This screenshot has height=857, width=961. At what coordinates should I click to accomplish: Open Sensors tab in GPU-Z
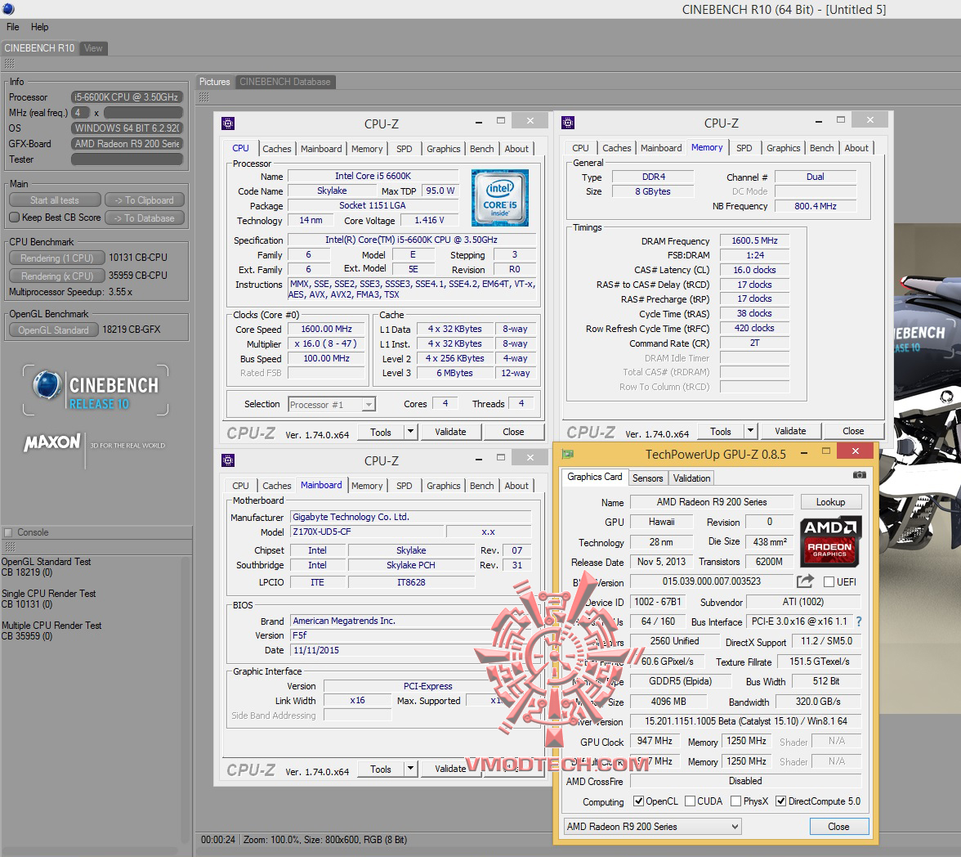pos(648,478)
